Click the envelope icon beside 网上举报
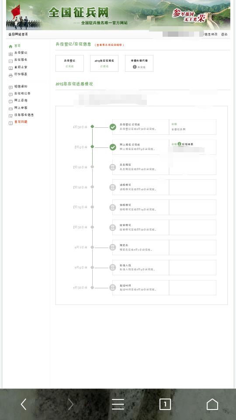The width and height of the screenshot is (236, 420). [10, 109]
